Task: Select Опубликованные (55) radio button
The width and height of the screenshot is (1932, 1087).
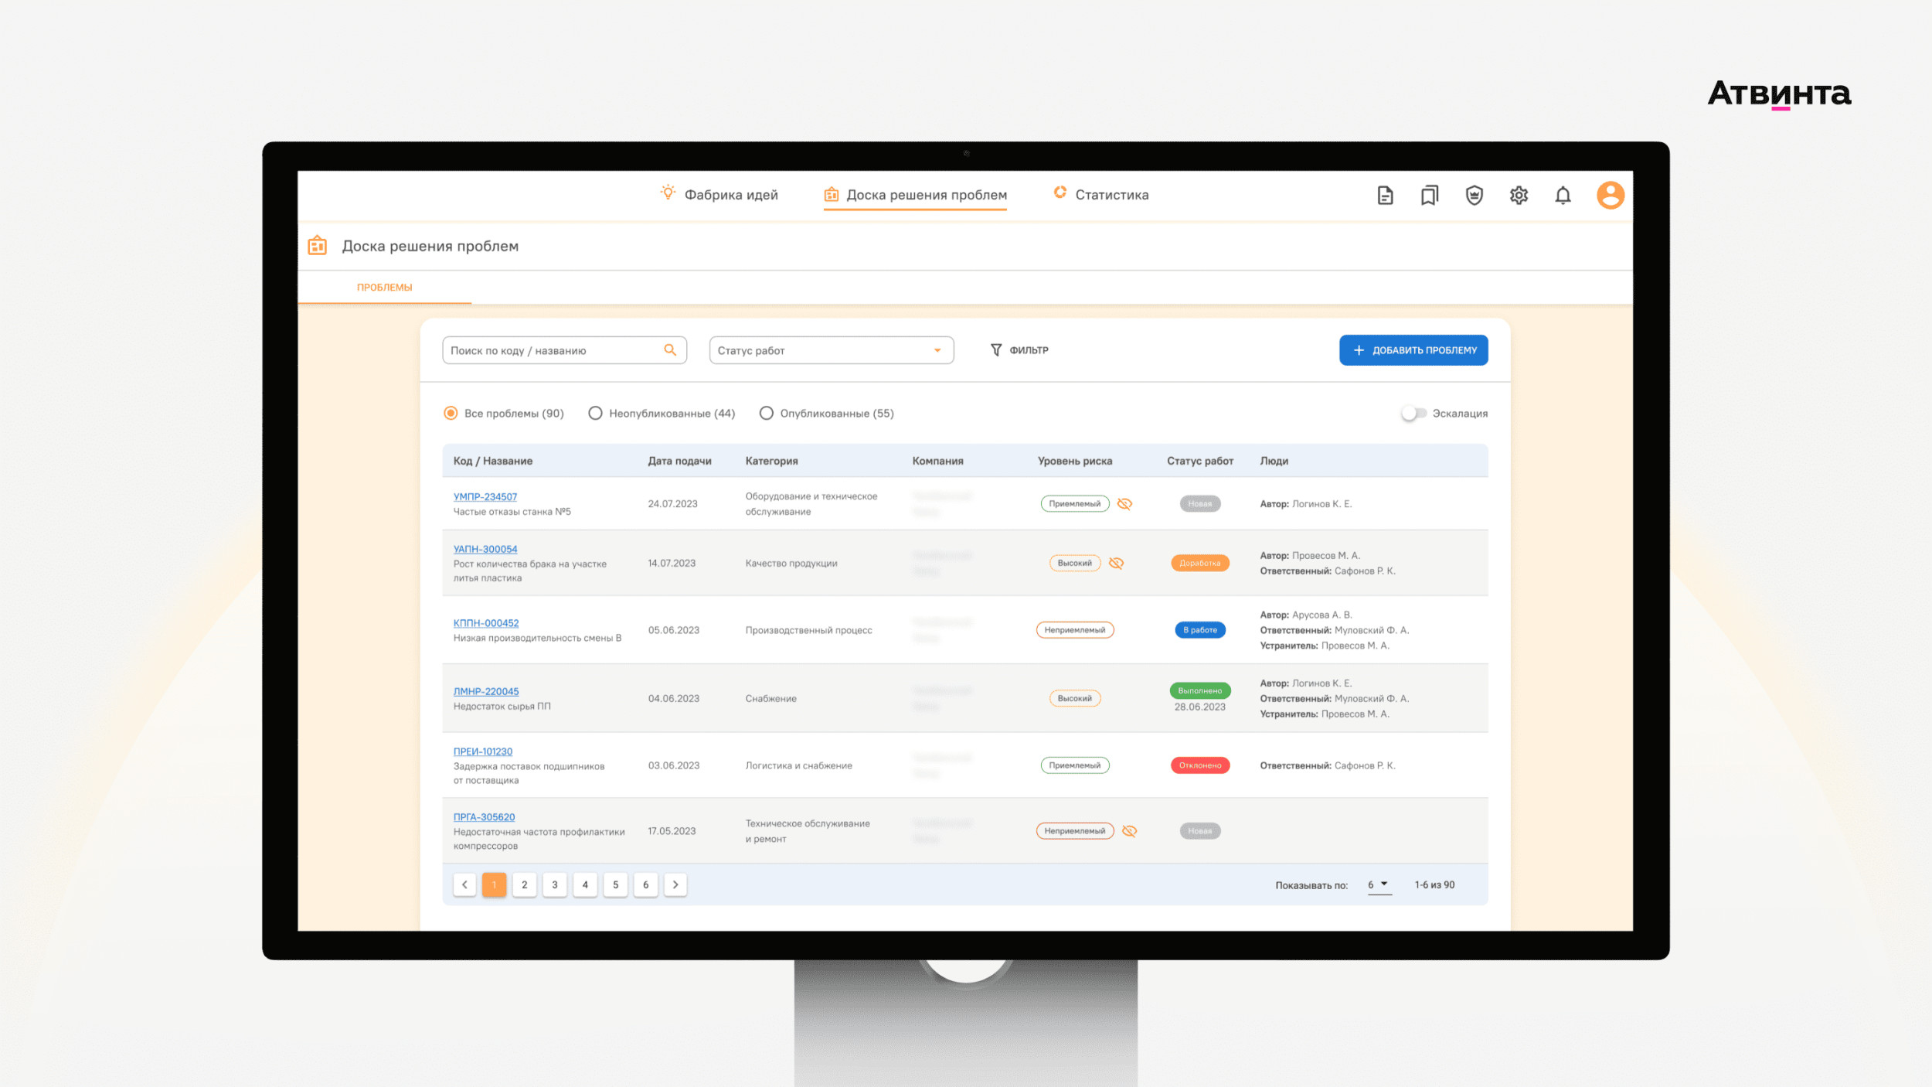Action: coord(766,414)
